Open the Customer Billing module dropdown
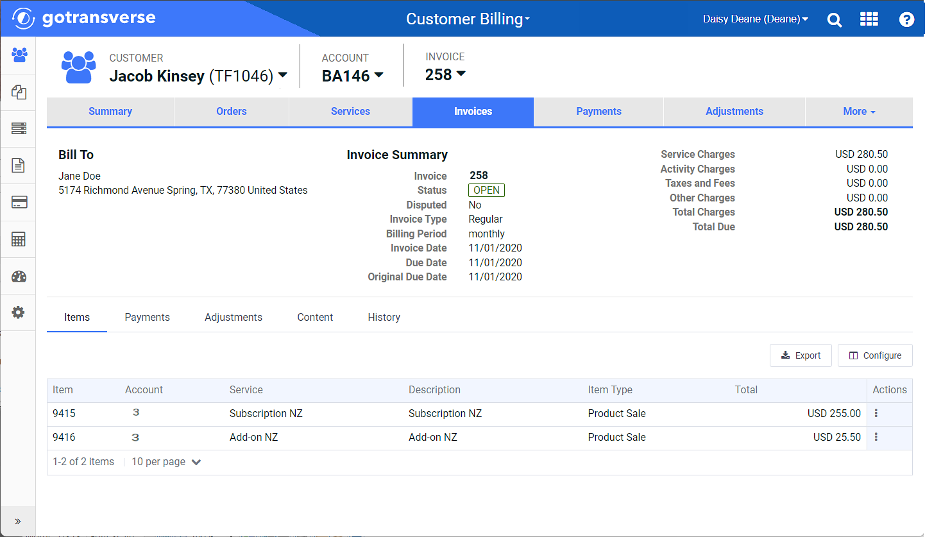The height and width of the screenshot is (537, 925). click(468, 19)
